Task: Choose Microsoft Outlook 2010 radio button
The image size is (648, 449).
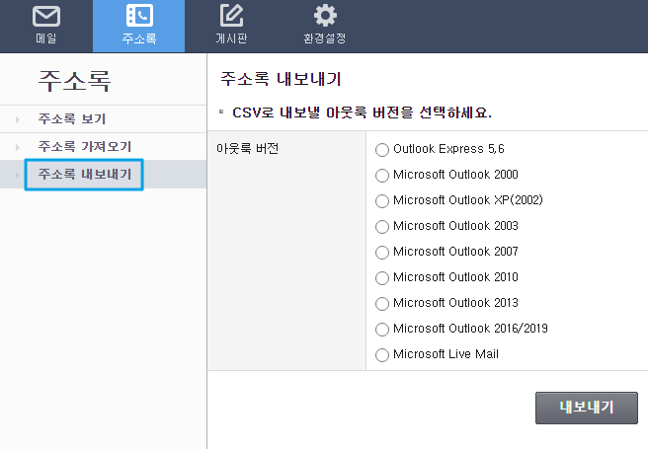Action: coord(382,277)
